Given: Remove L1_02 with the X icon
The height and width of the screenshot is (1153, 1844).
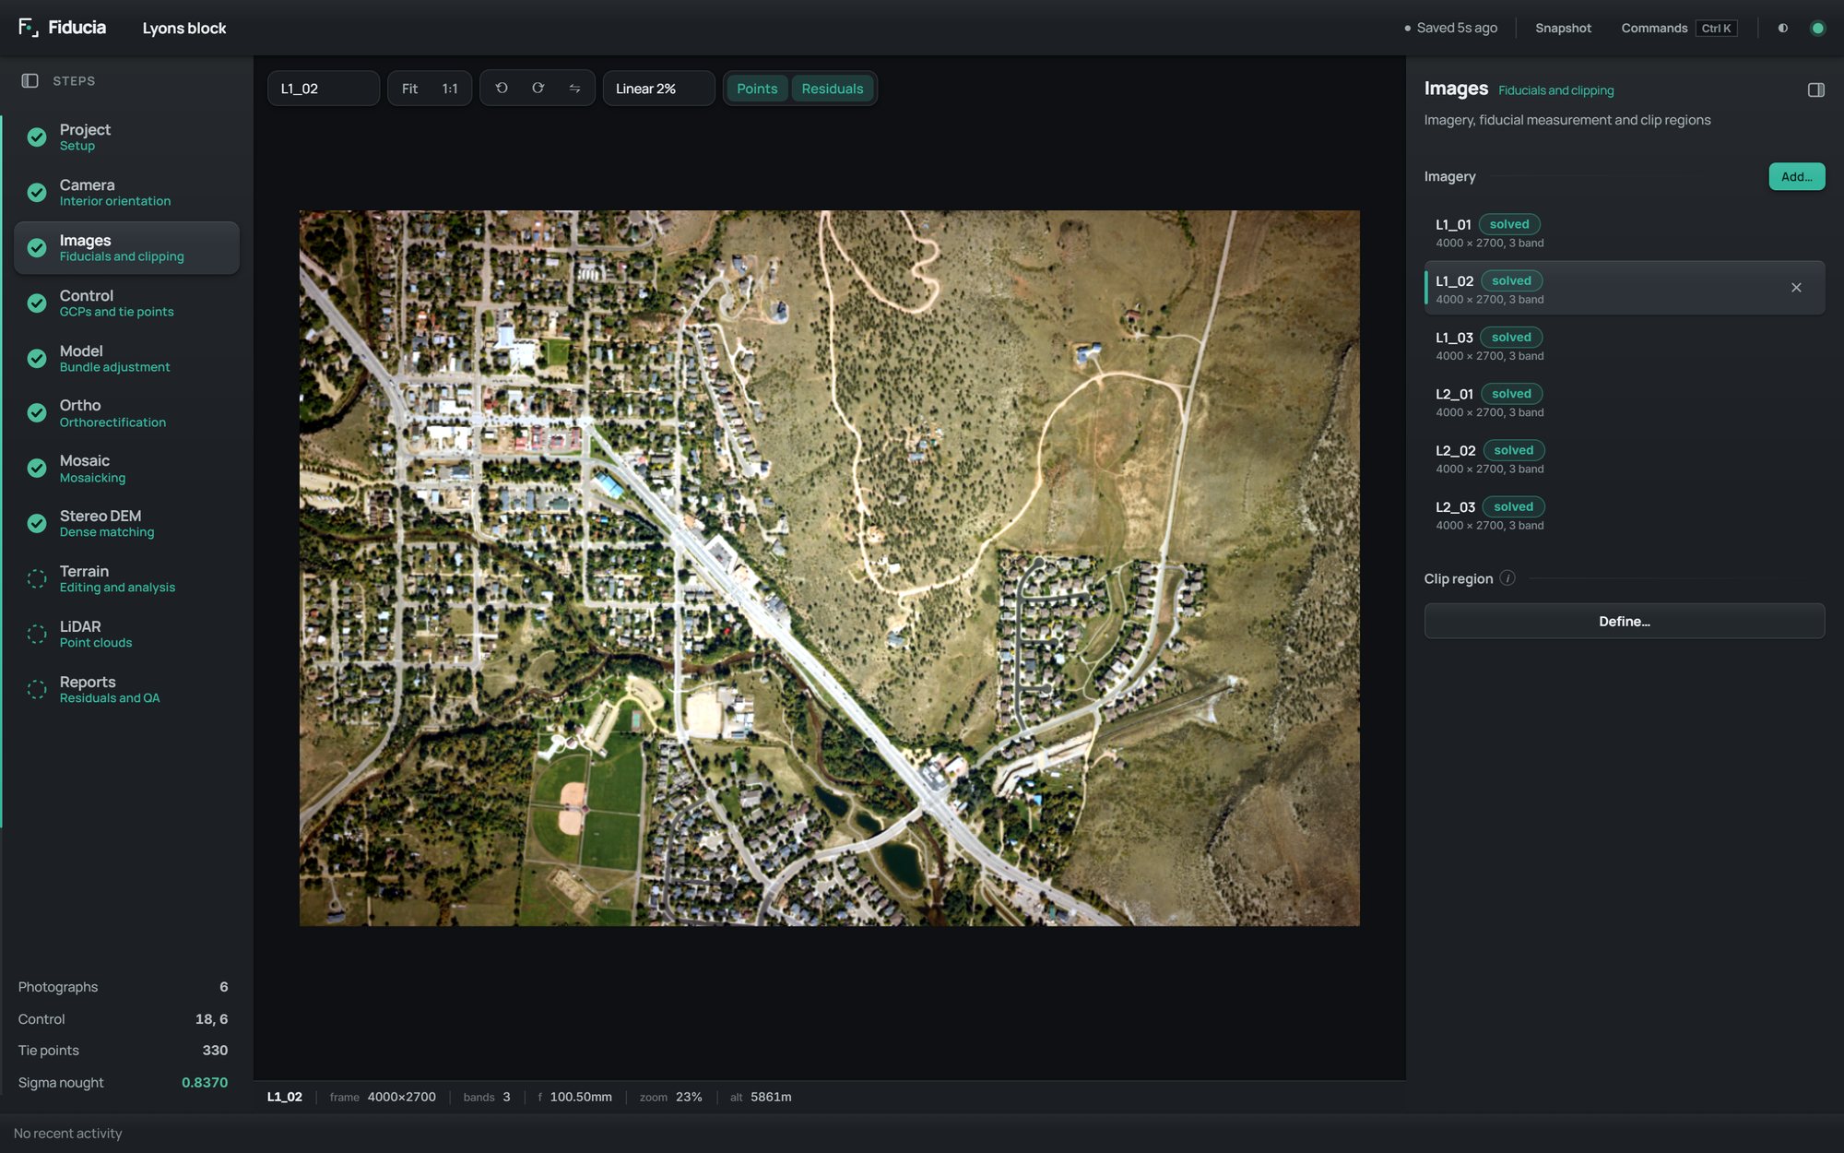Looking at the screenshot, I should click(1796, 288).
